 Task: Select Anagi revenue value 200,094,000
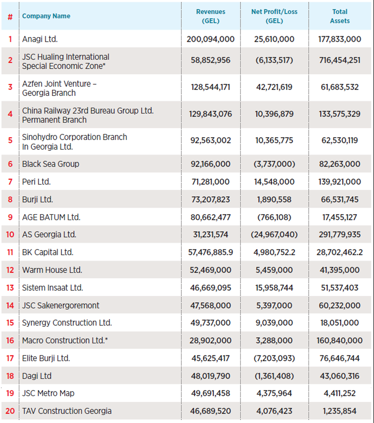tap(211, 39)
